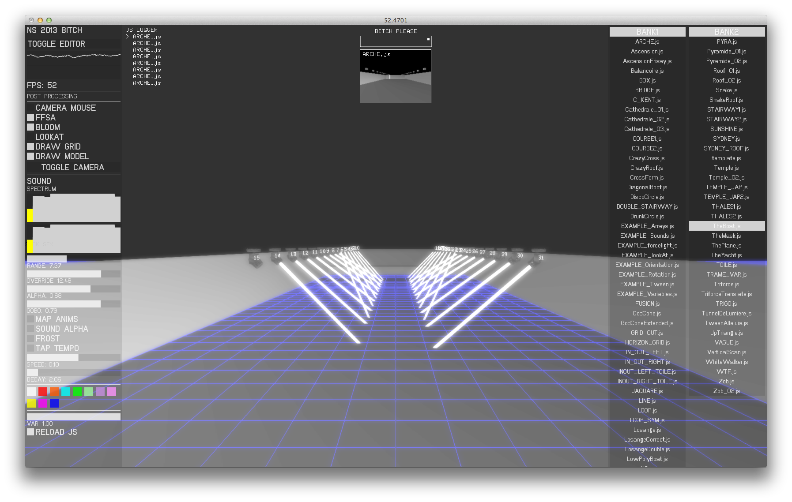Enable DRAW GRID option
The image size is (792, 502).
point(30,146)
